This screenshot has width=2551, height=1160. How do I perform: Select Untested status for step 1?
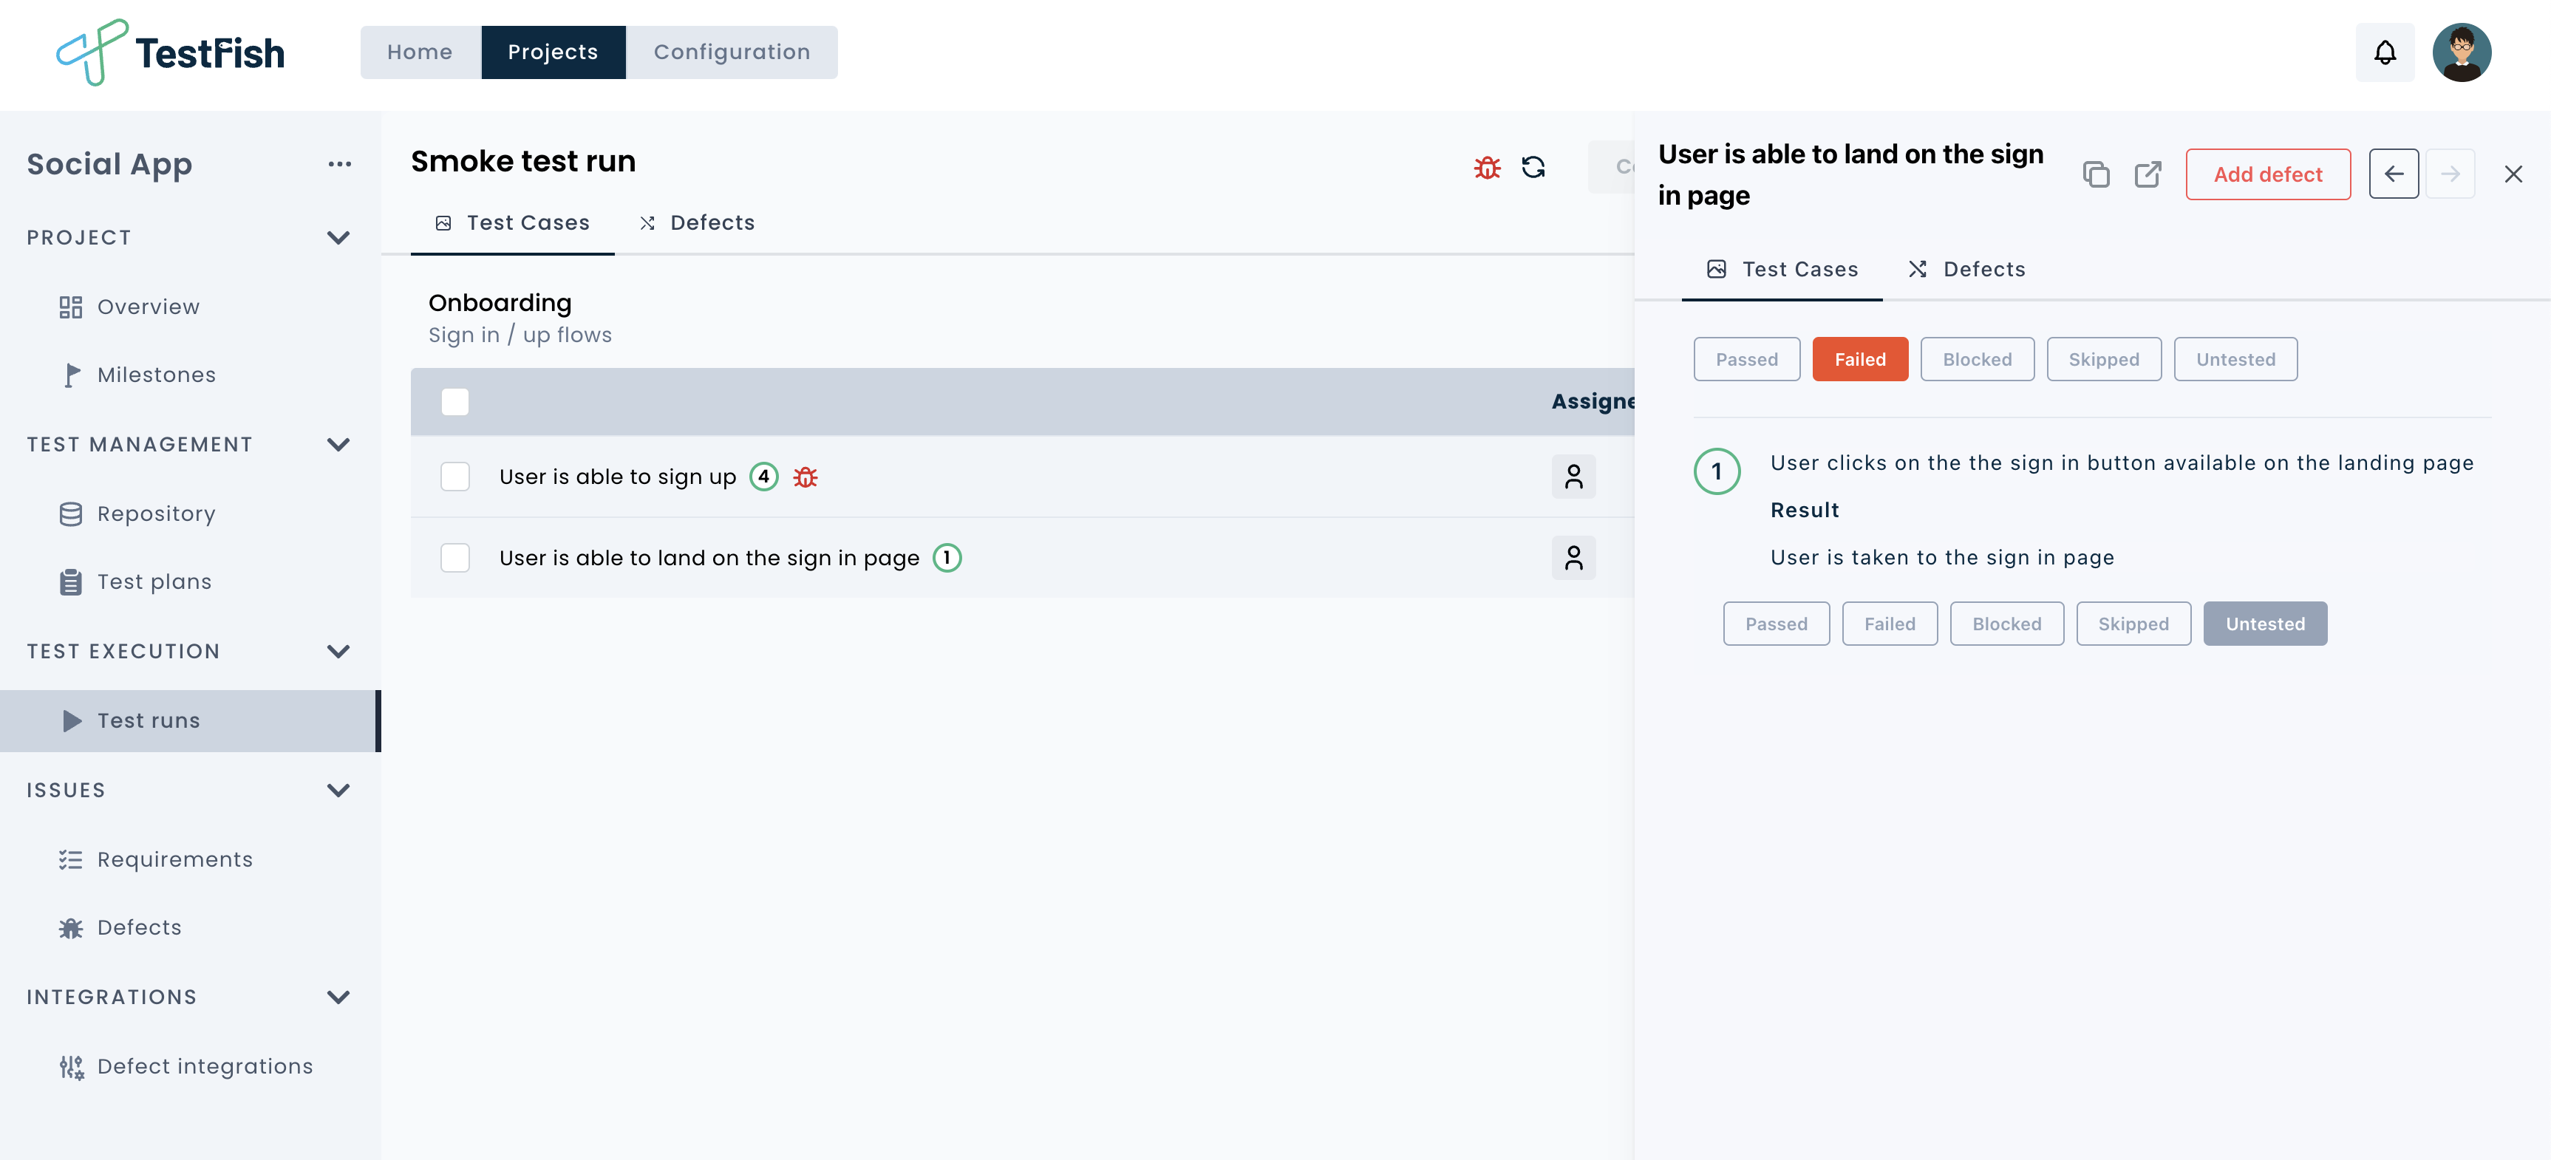pyautogui.click(x=2266, y=623)
